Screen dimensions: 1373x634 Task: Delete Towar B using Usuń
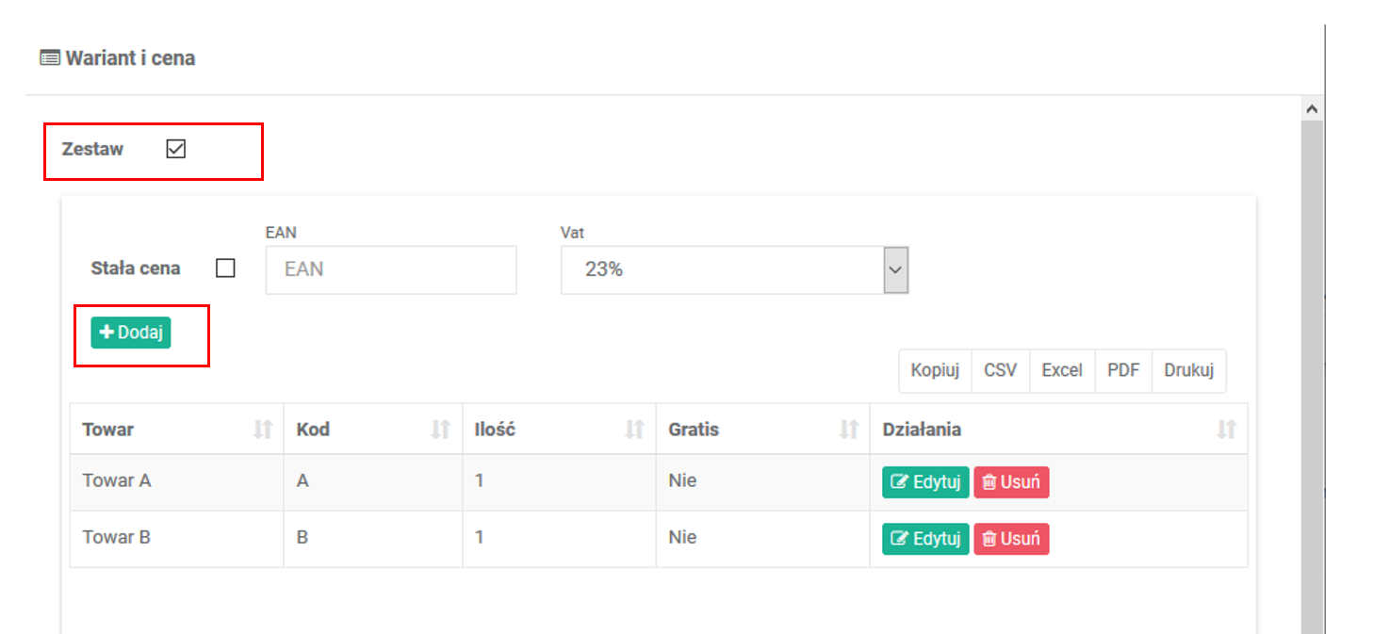1011,539
